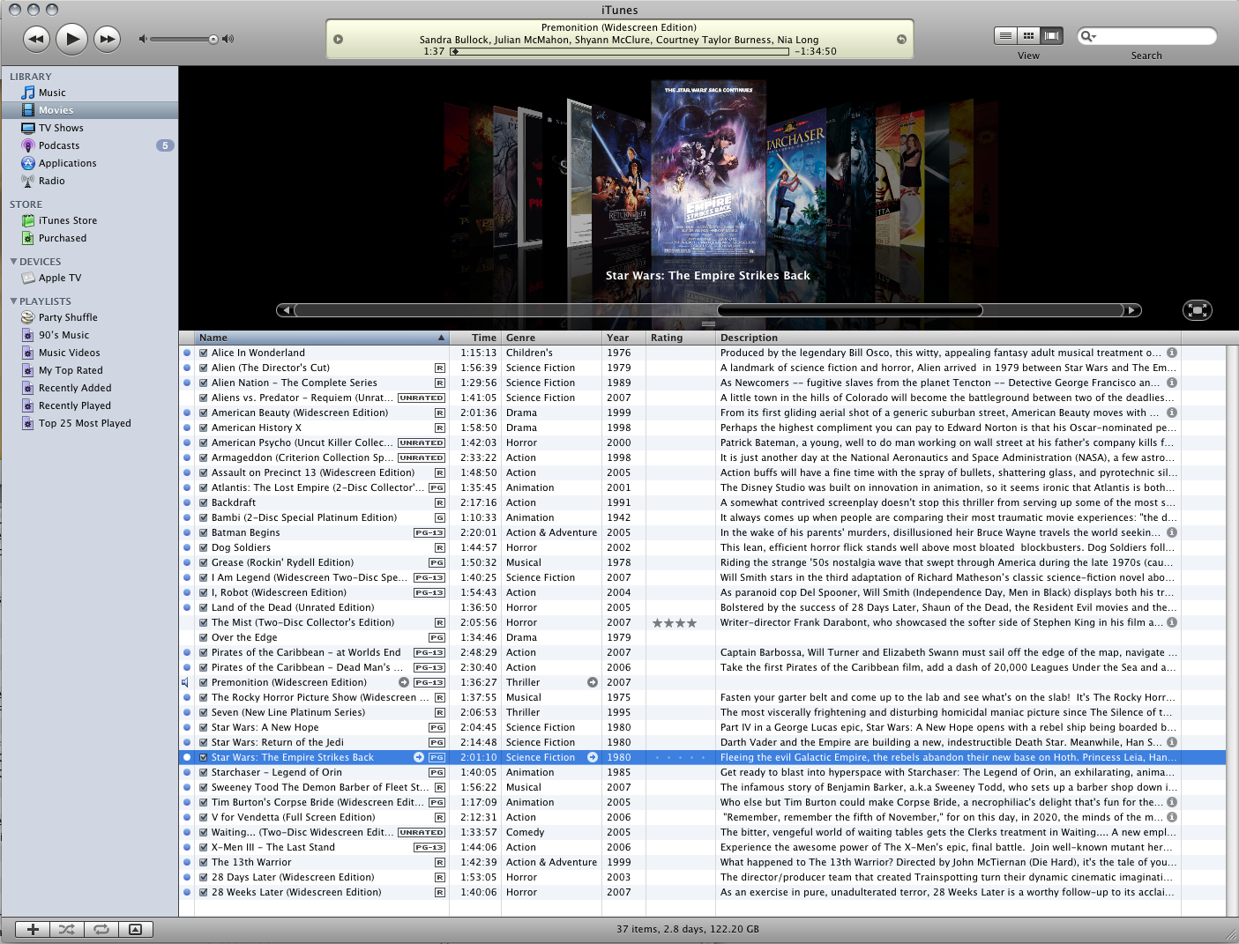
Task: Click the Search field
Action: click(1146, 36)
